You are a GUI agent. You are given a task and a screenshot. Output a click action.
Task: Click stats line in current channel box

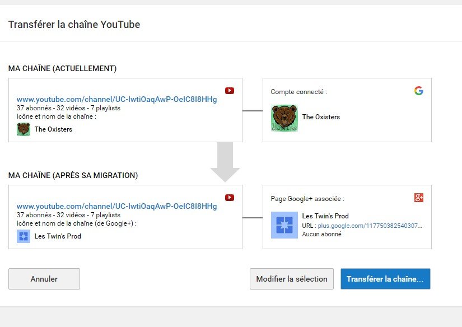coord(68,108)
